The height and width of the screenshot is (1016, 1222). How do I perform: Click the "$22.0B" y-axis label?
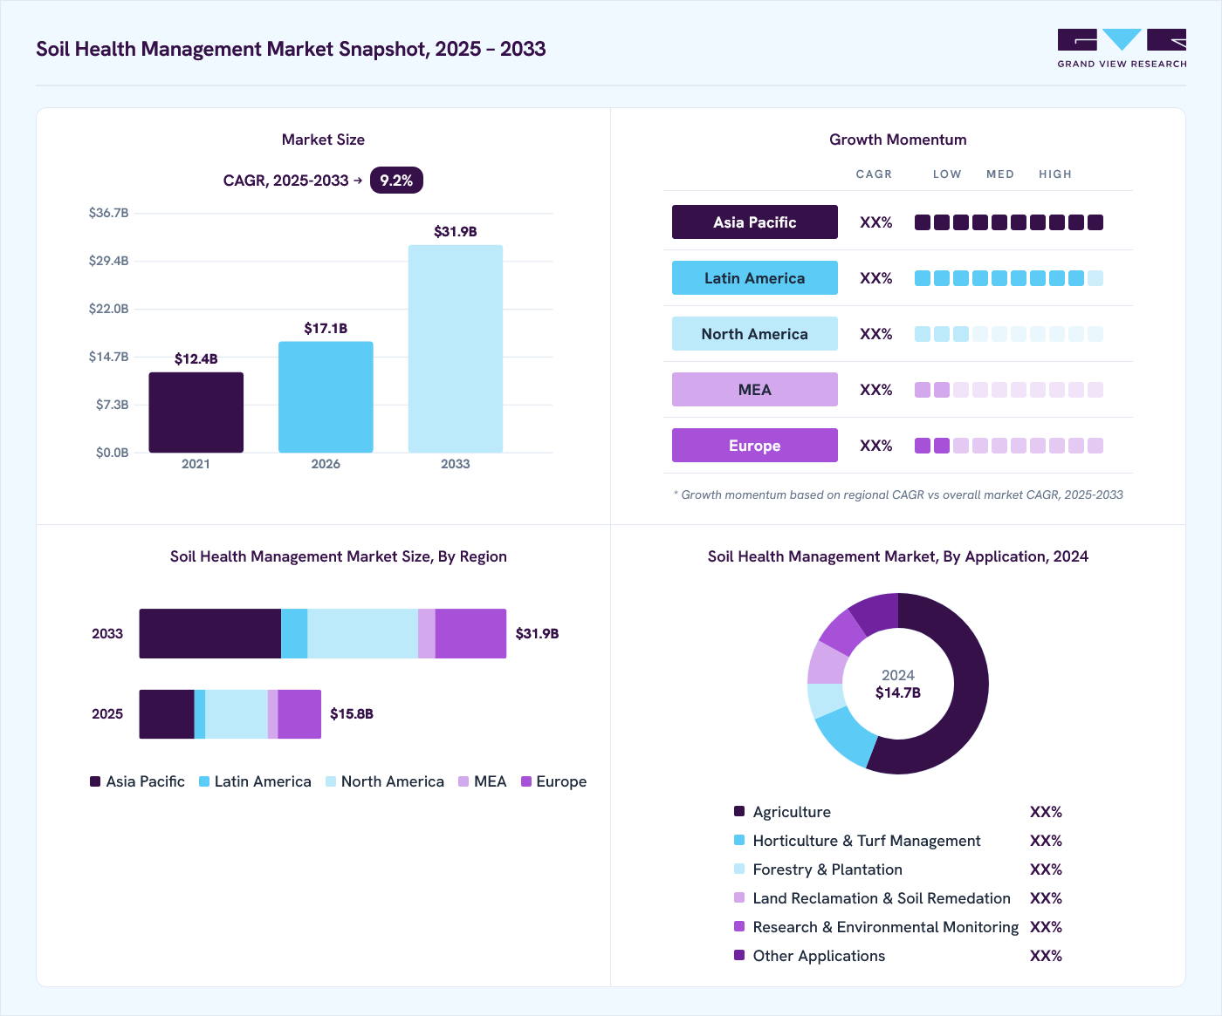(x=109, y=309)
